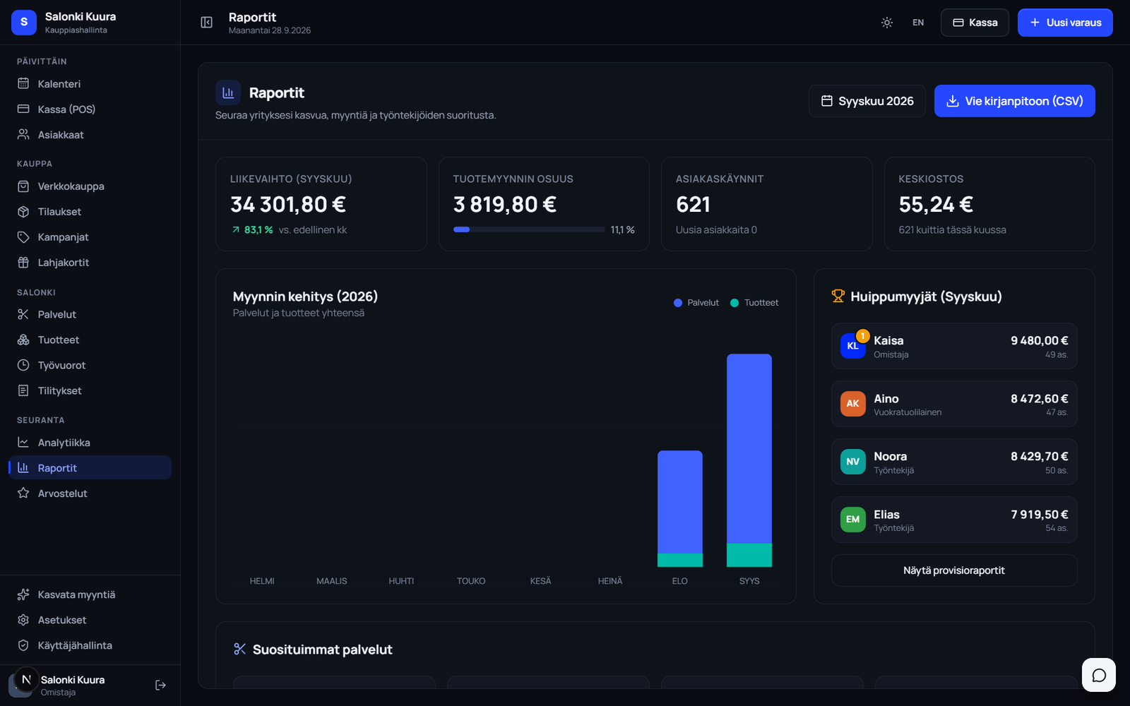This screenshot has height=706, width=1130.
Task: Open the Syyskuu 2026 month picker
Action: pos(867,101)
